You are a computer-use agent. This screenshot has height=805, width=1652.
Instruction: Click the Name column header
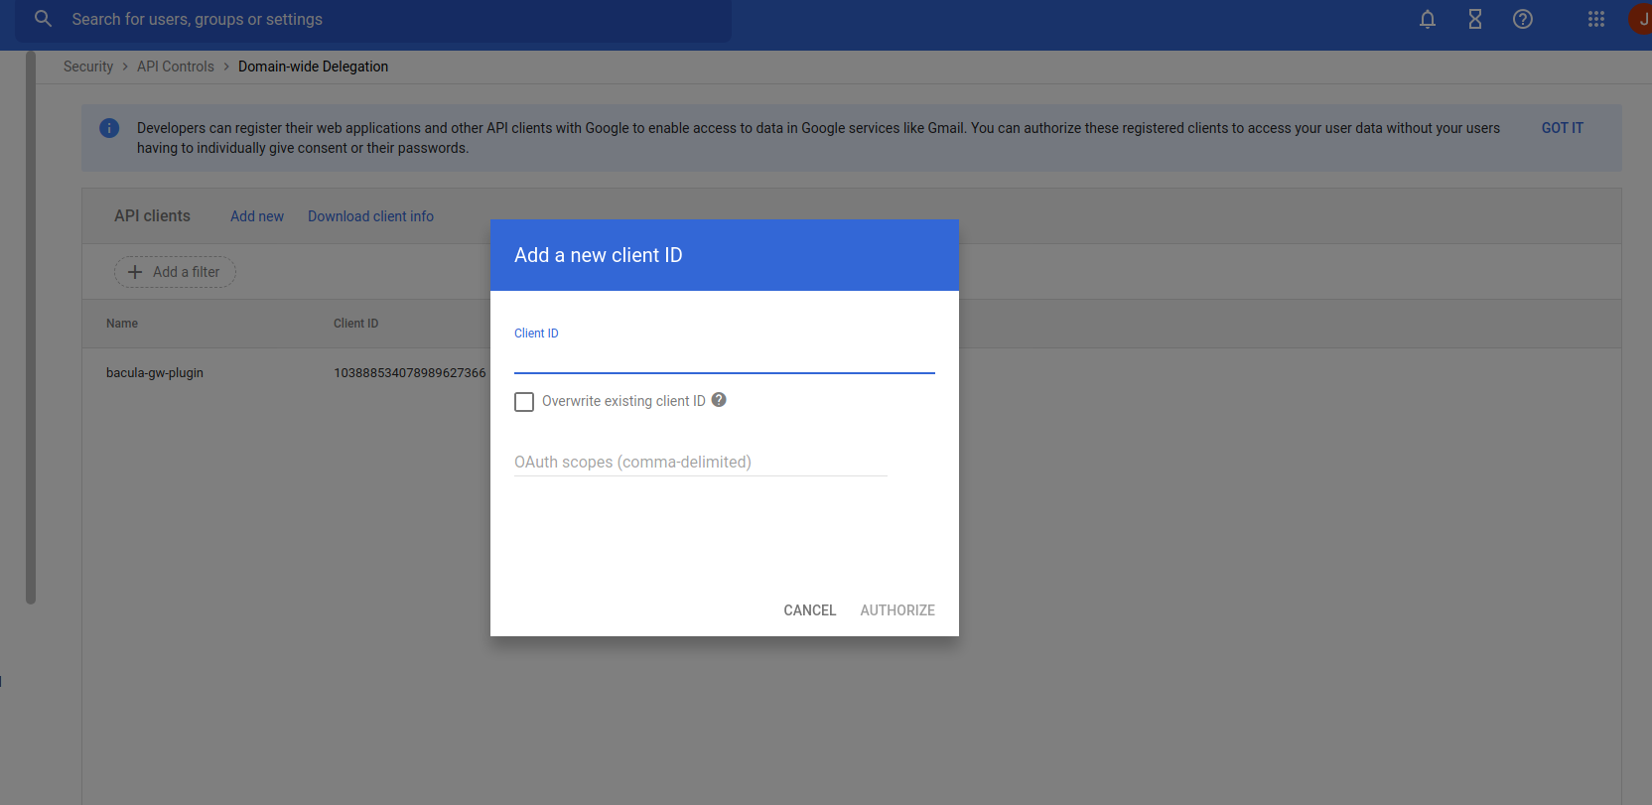[x=122, y=324]
